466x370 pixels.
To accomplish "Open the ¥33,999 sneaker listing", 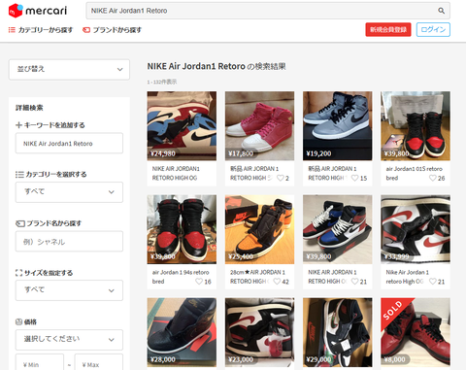I will pyautogui.click(x=416, y=229).
